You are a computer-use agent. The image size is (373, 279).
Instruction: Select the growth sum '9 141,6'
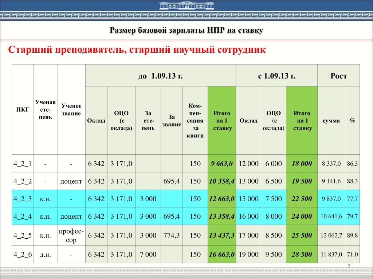point(331,181)
